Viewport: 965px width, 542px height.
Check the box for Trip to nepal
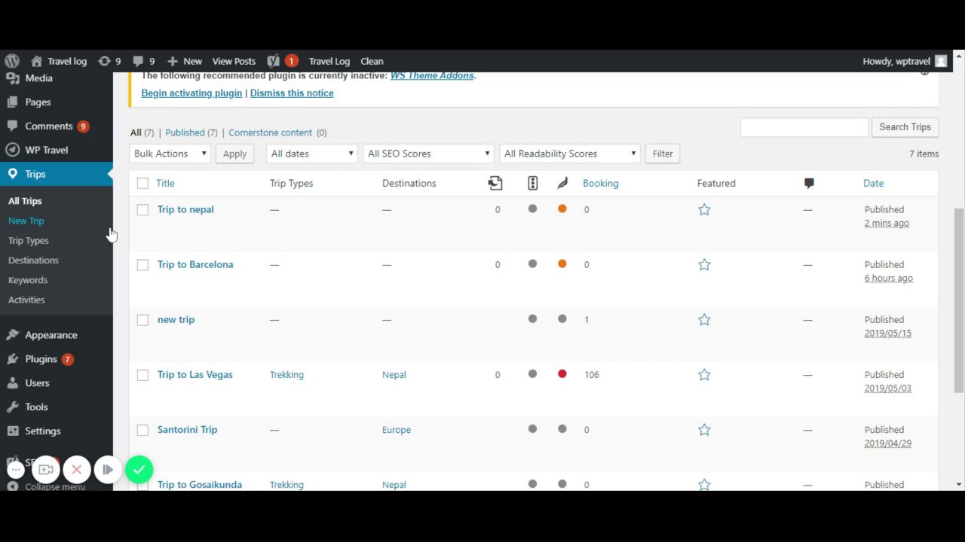142,210
